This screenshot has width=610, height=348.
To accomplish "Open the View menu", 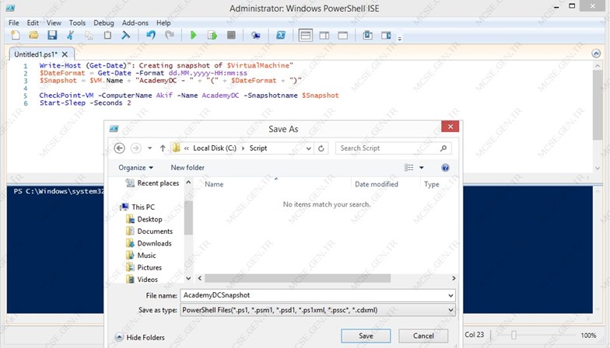I will click(x=54, y=23).
